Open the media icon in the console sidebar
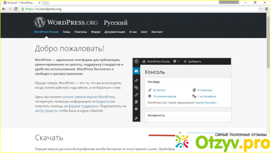The width and height of the screenshot is (270, 153). click(136, 88)
